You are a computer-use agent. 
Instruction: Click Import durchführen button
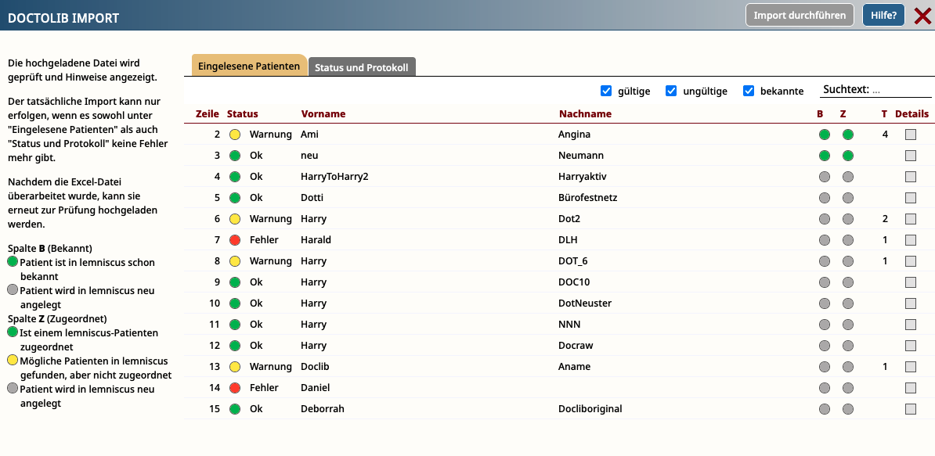pyautogui.click(x=800, y=16)
